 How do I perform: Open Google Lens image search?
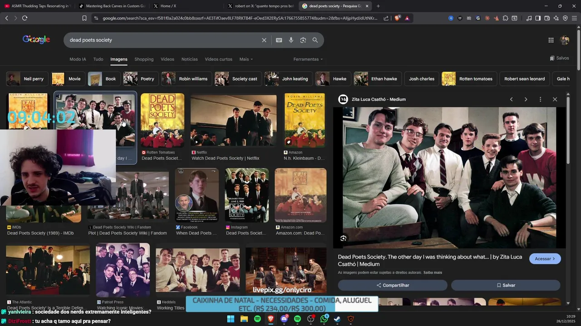coord(303,40)
